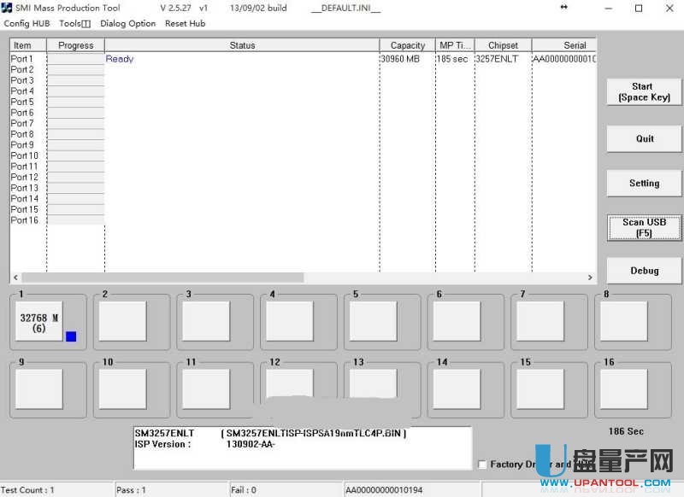Click the Debug button
The height and width of the screenshot is (497, 684).
(644, 271)
